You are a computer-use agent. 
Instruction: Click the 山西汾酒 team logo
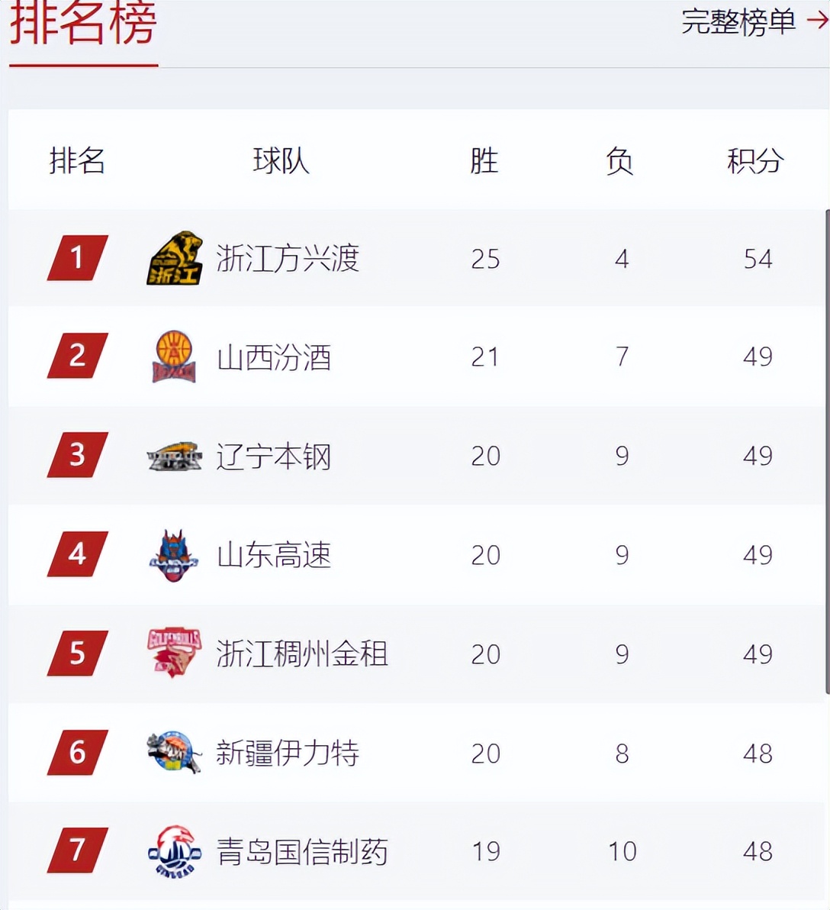point(174,357)
